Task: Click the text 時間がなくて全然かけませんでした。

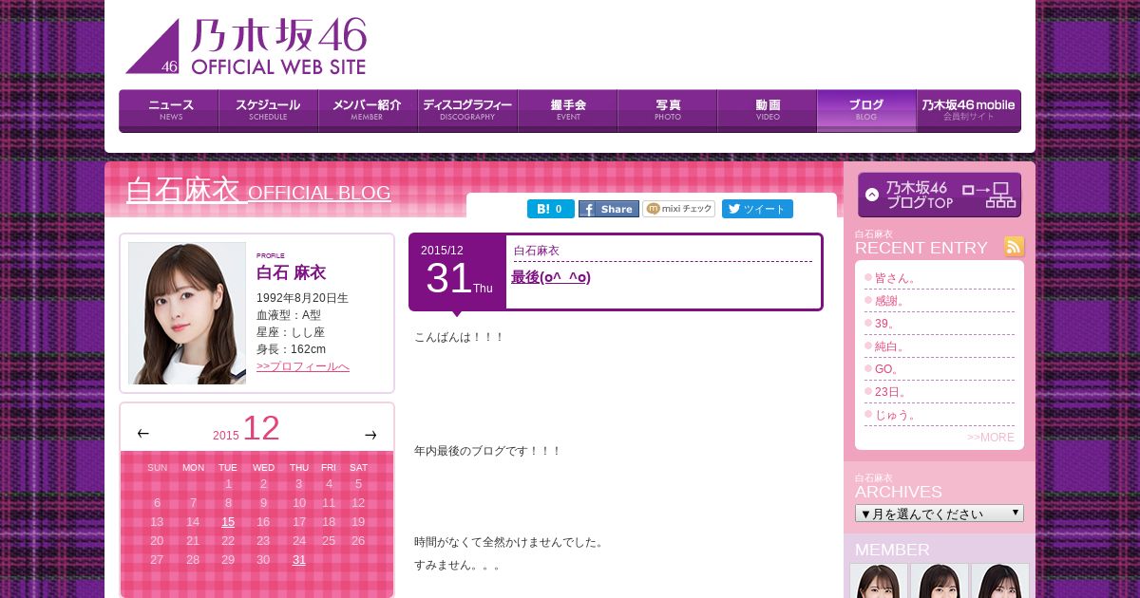Action: pos(510,542)
